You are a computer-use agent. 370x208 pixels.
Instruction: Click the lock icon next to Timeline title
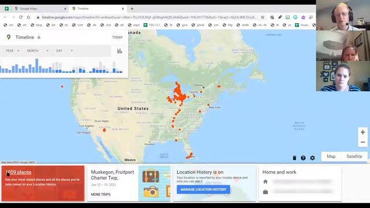point(39,37)
